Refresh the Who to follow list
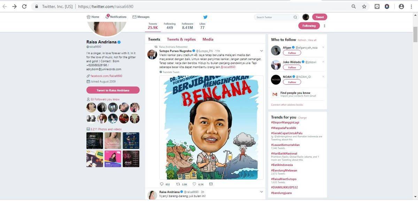The width and height of the screenshot is (418, 201). (x=302, y=40)
